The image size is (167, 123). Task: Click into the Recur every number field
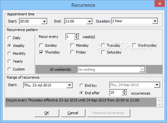tap(70, 37)
